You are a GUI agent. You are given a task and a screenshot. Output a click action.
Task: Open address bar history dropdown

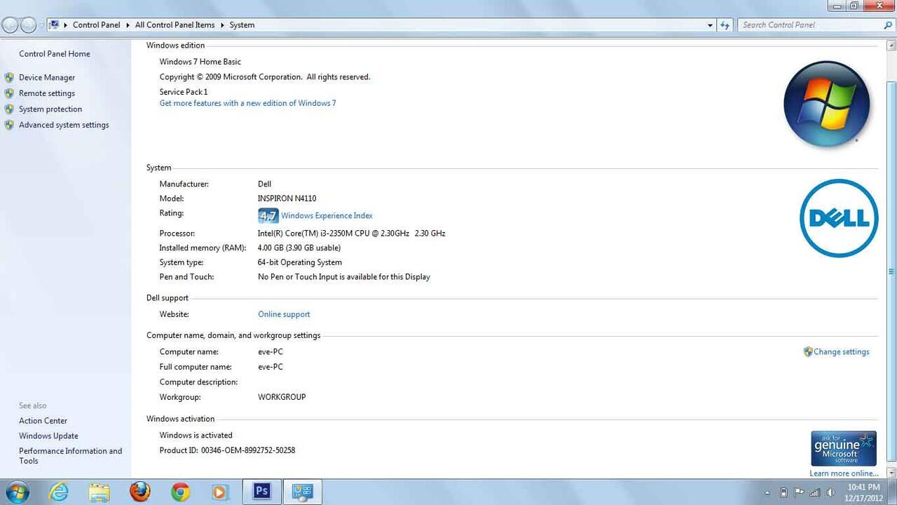pyautogui.click(x=710, y=25)
